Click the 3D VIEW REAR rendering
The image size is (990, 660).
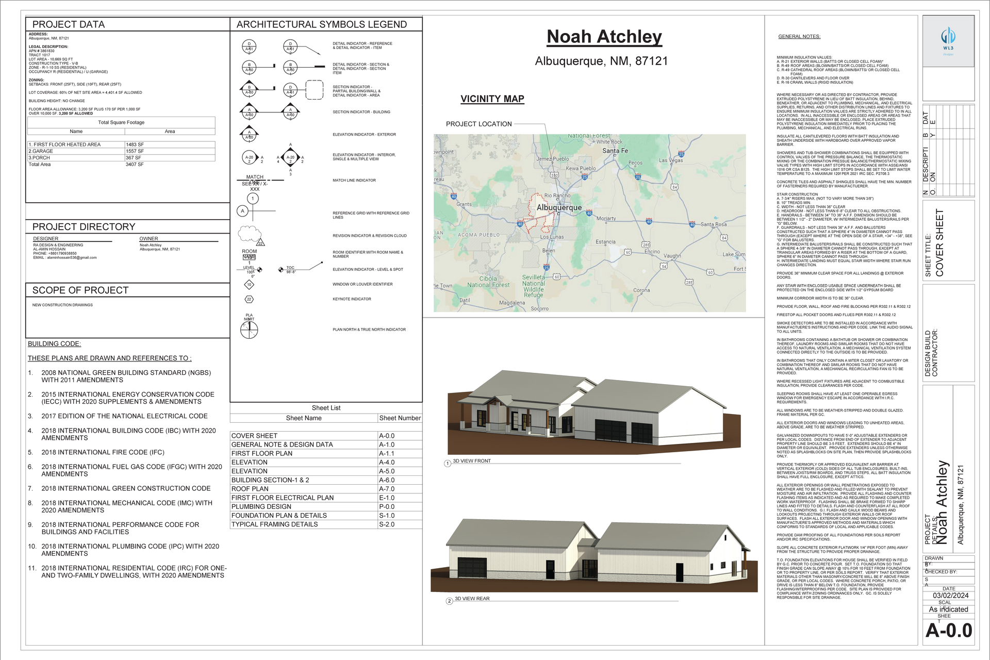pyautogui.click(x=593, y=557)
